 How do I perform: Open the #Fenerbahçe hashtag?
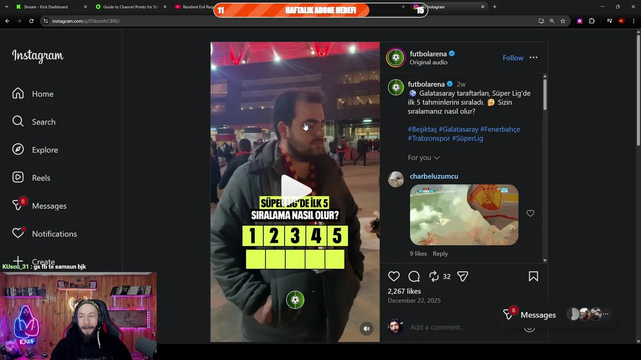click(500, 129)
